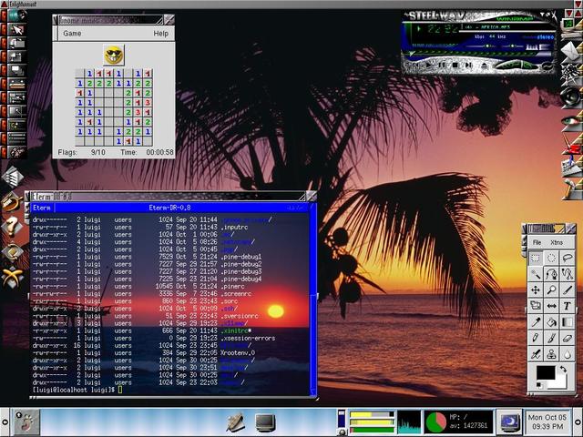Select GIMP text tool
This screenshot has height=437, width=583.
click(x=568, y=306)
